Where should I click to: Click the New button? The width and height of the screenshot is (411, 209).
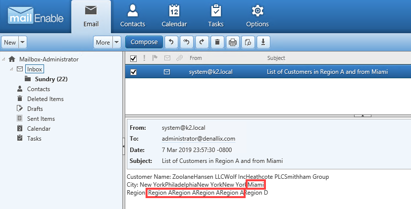point(10,42)
